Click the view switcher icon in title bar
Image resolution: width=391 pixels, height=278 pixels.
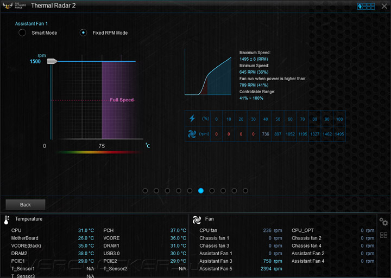(x=366, y=6)
